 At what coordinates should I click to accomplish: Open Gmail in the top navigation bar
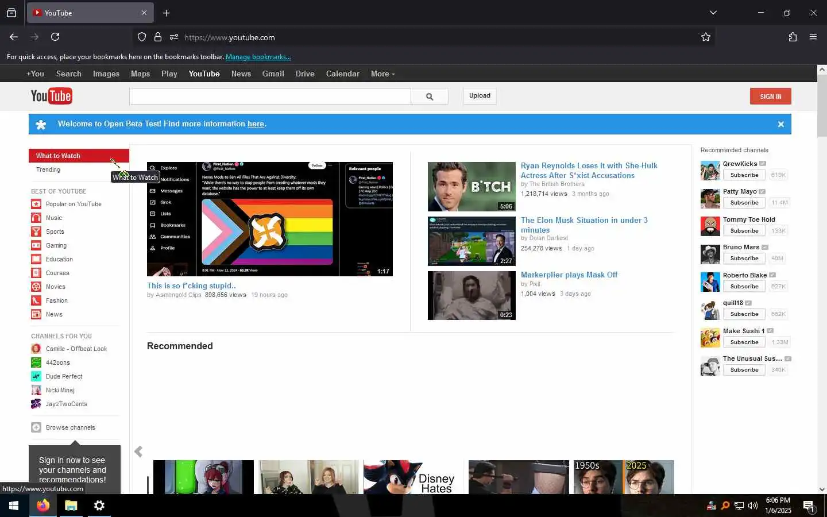point(273,74)
